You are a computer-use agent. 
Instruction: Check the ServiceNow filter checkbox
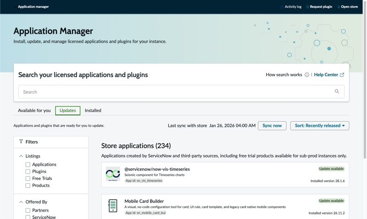tap(28, 217)
